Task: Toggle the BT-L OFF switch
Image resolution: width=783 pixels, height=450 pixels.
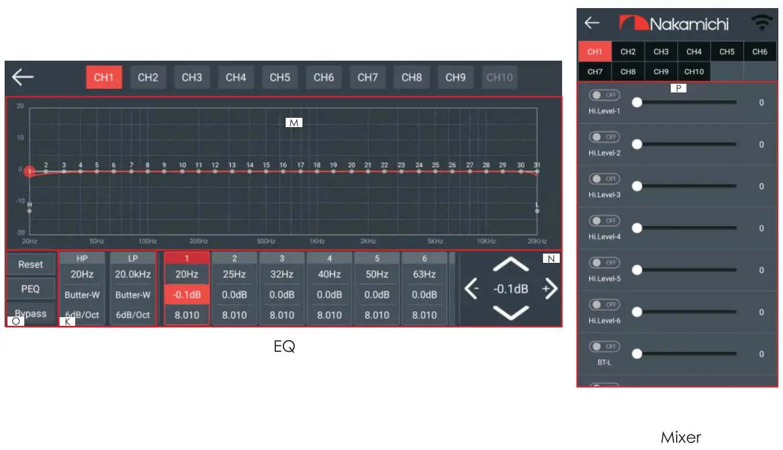Action: (604, 346)
